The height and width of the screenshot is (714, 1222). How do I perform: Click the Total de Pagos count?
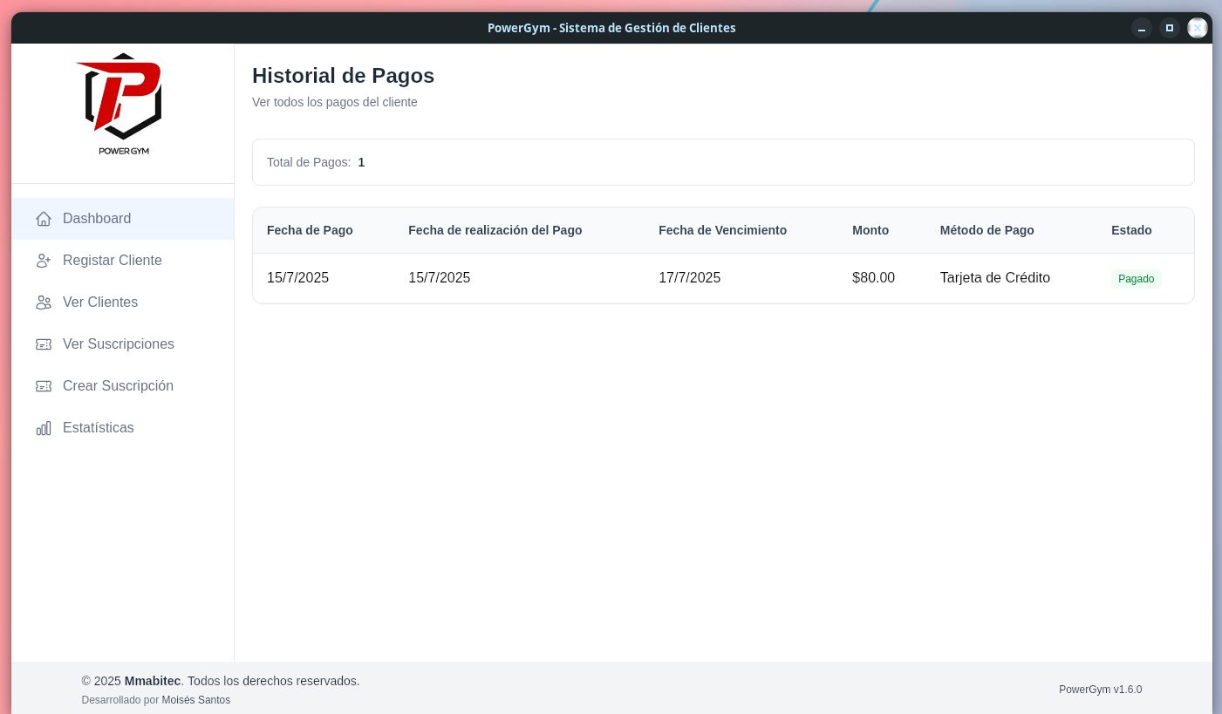pyautogui.click(x=361, y=162)
